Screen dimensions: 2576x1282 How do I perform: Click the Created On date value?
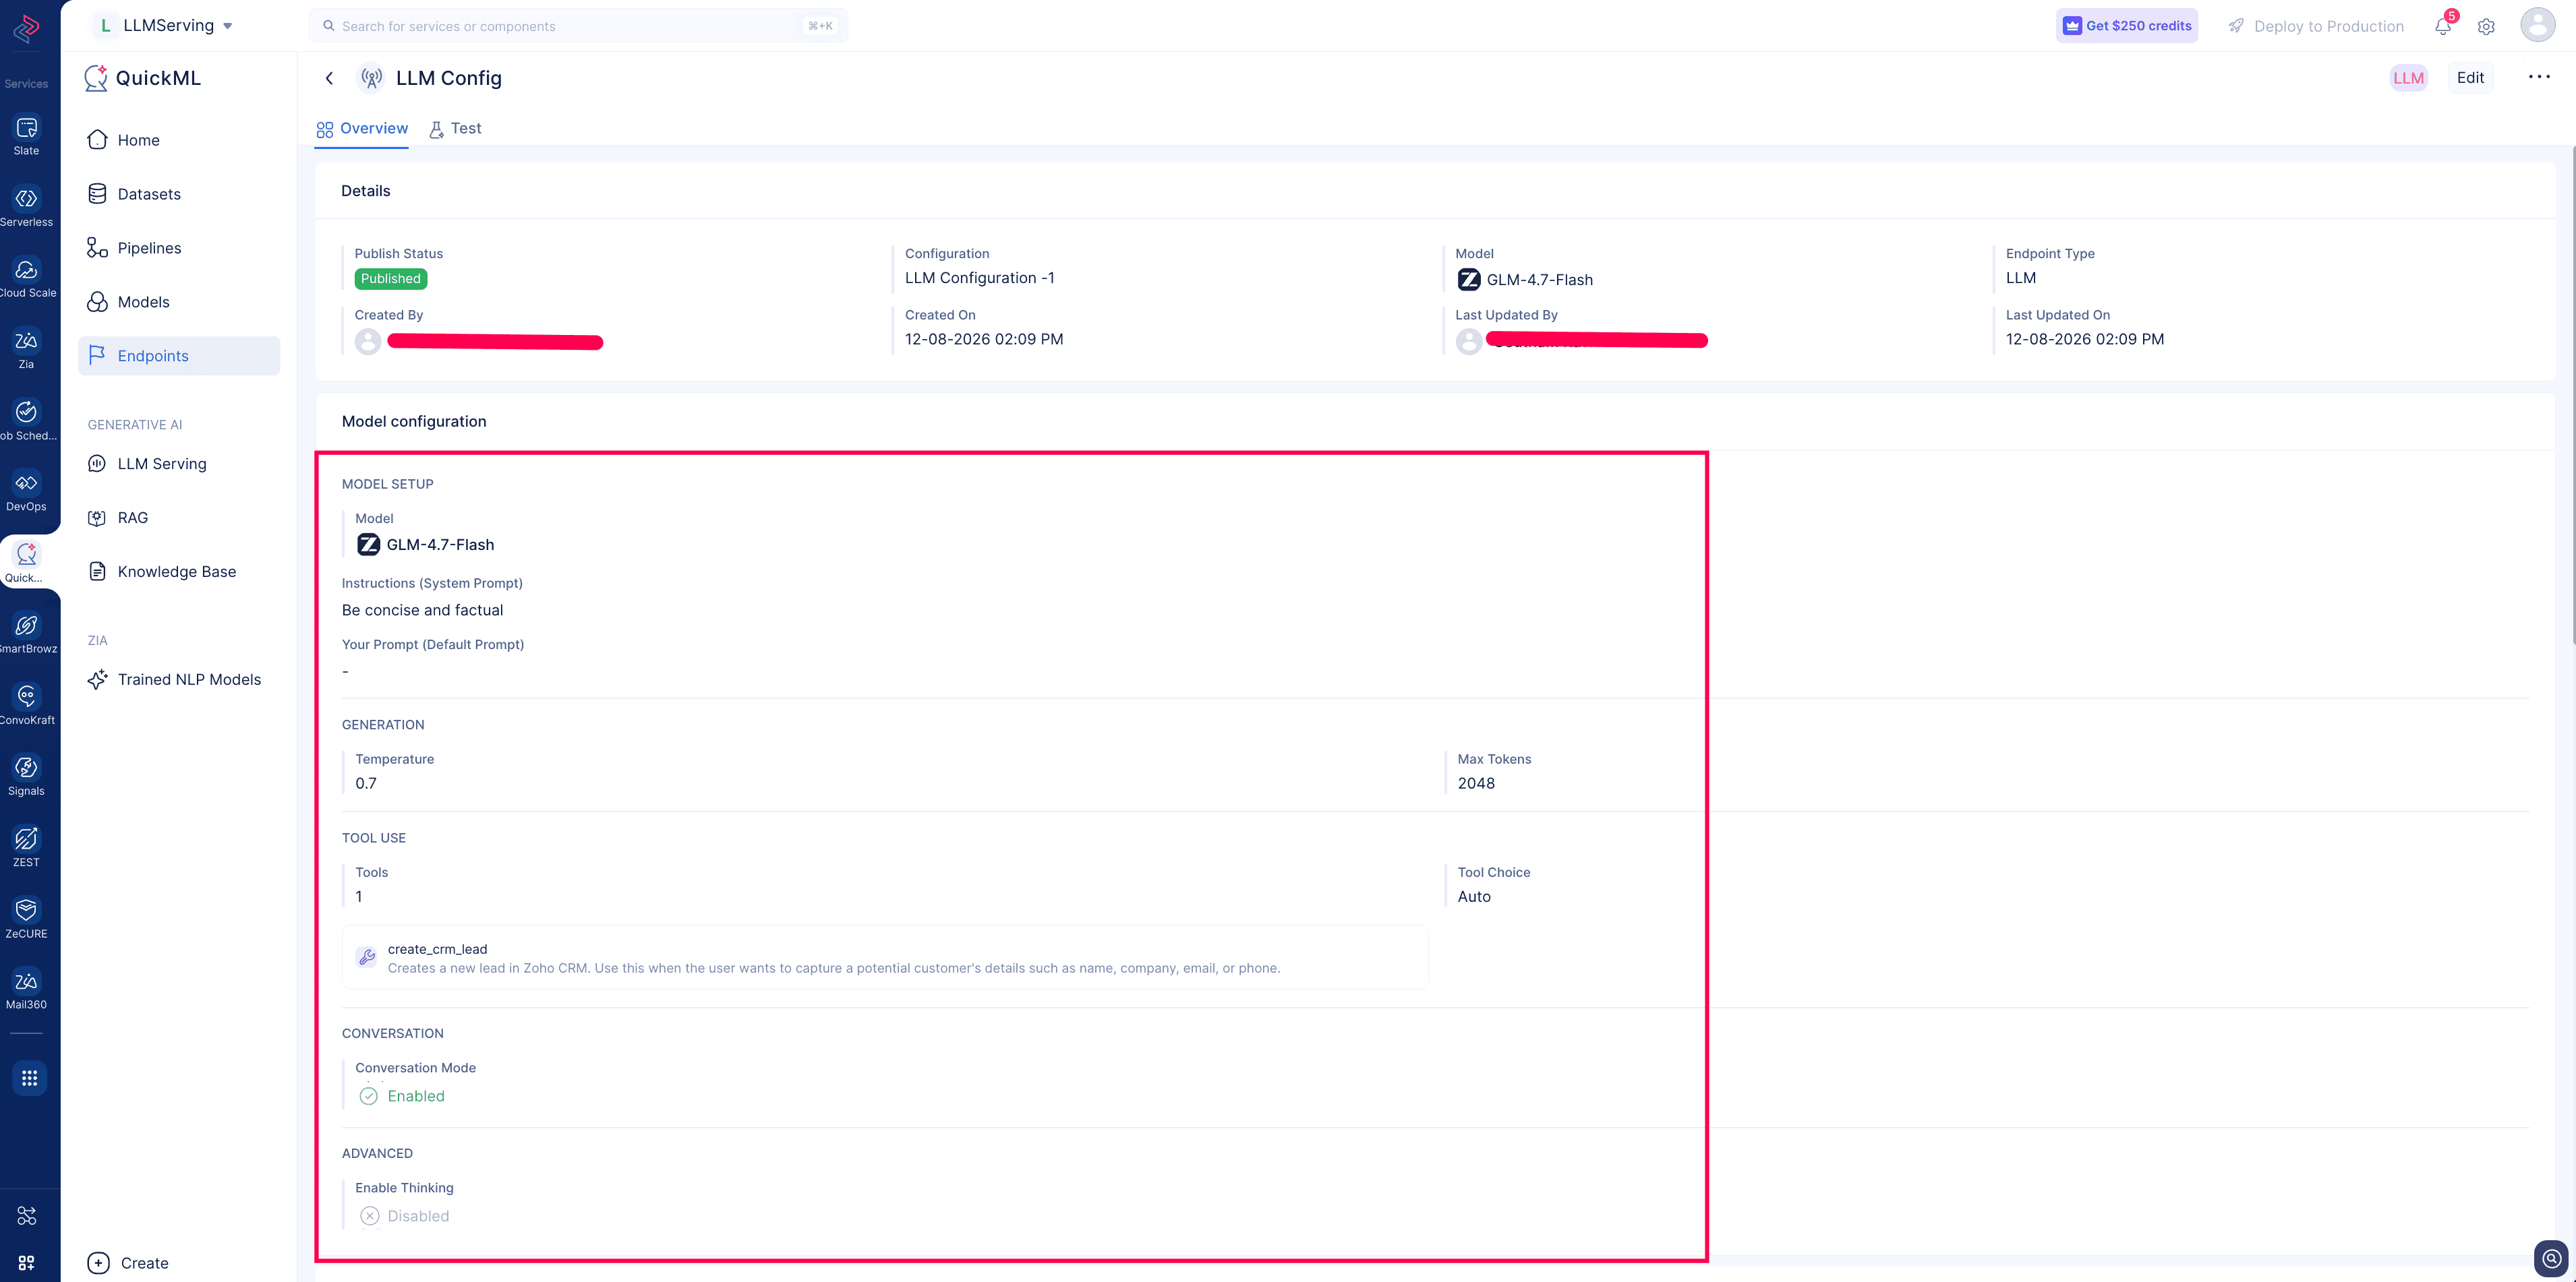(984, 340)
